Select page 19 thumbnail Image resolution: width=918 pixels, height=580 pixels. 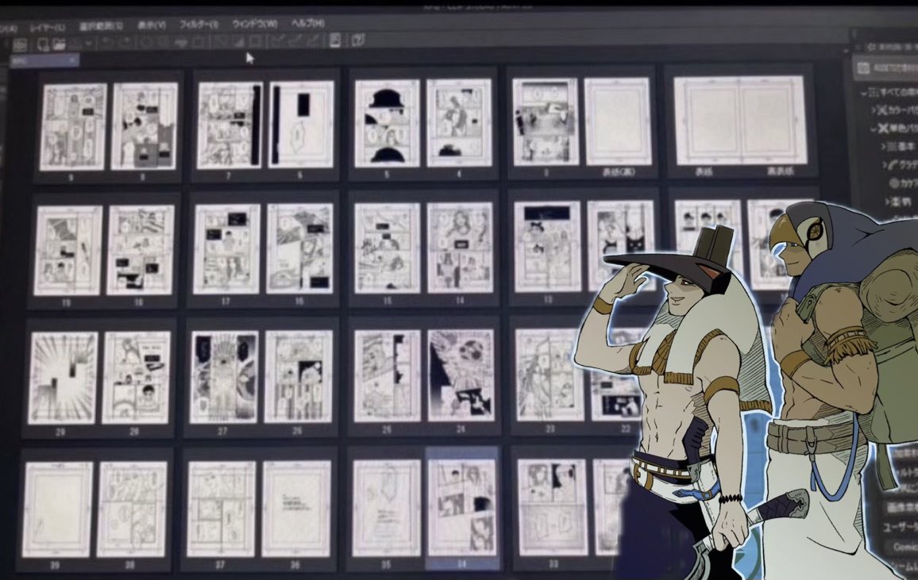pyautogui.click(x=67, y=250)
